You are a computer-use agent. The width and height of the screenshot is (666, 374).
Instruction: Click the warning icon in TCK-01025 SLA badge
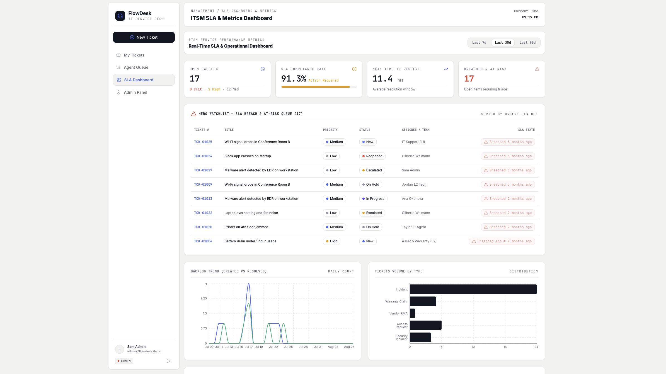486,142
